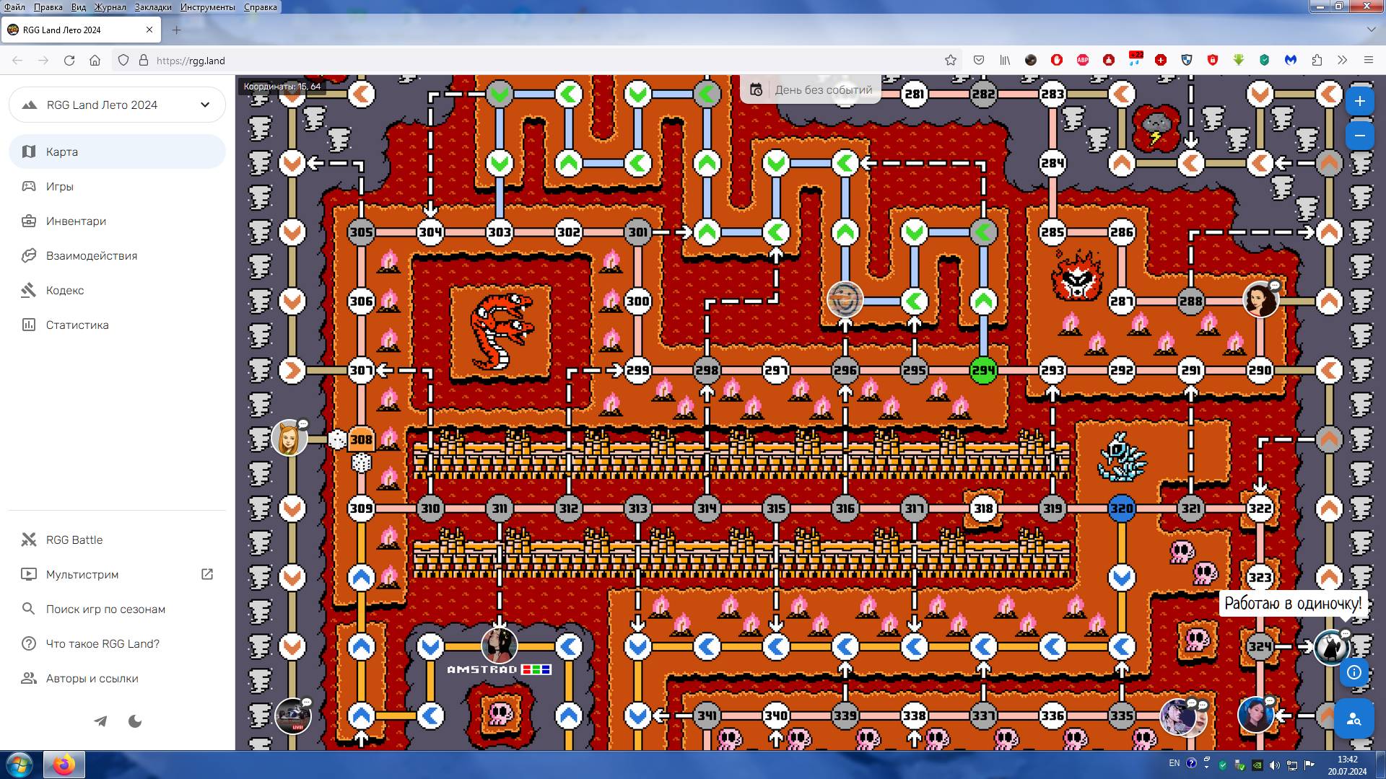Zoom out the map with minus button
This screenshot has width=1386, height=779.
(1359, 136)
